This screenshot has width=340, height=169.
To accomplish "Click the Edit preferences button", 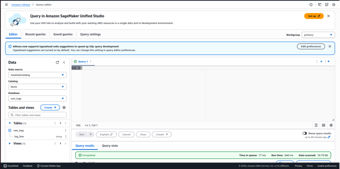I will [x=310, y=47].
